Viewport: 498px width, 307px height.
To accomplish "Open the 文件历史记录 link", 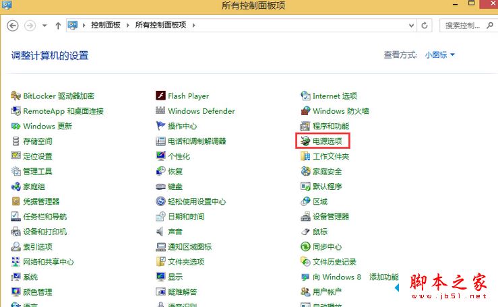I will [334, 262].
